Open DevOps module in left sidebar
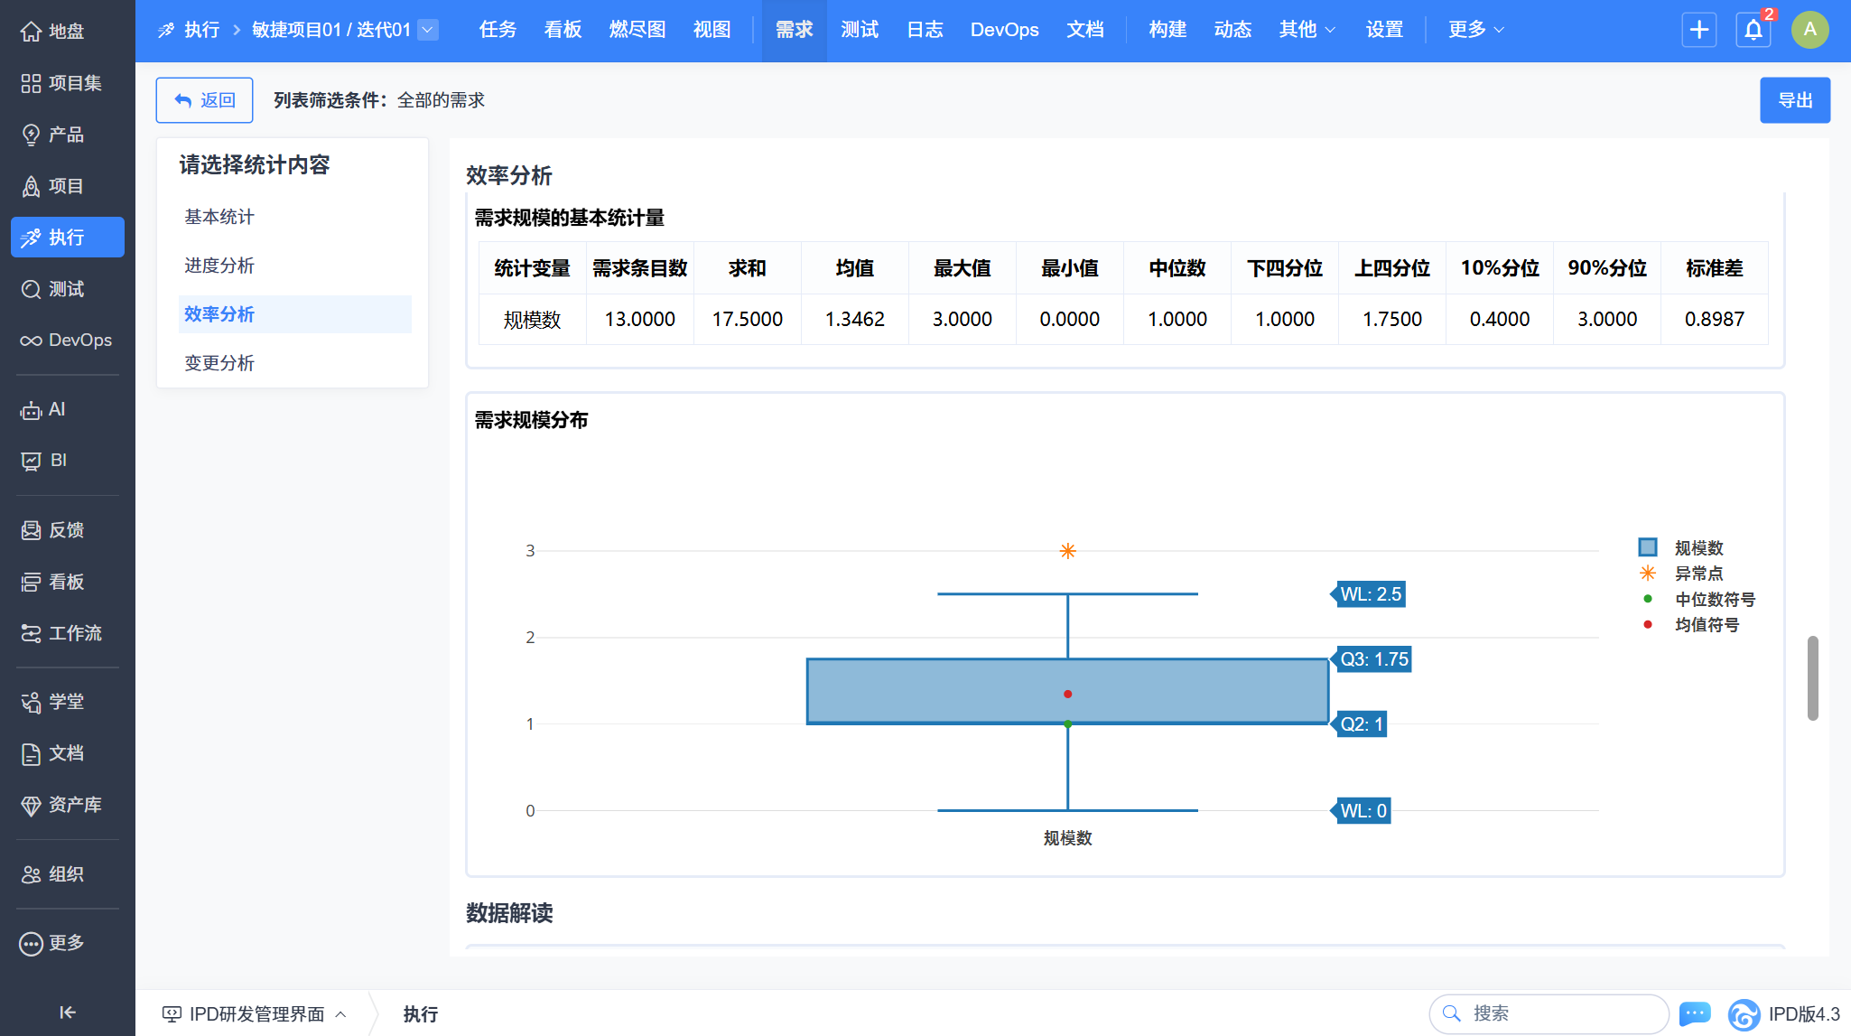The height and width of the screenshot is (1036, 1851). coord(68,341)
